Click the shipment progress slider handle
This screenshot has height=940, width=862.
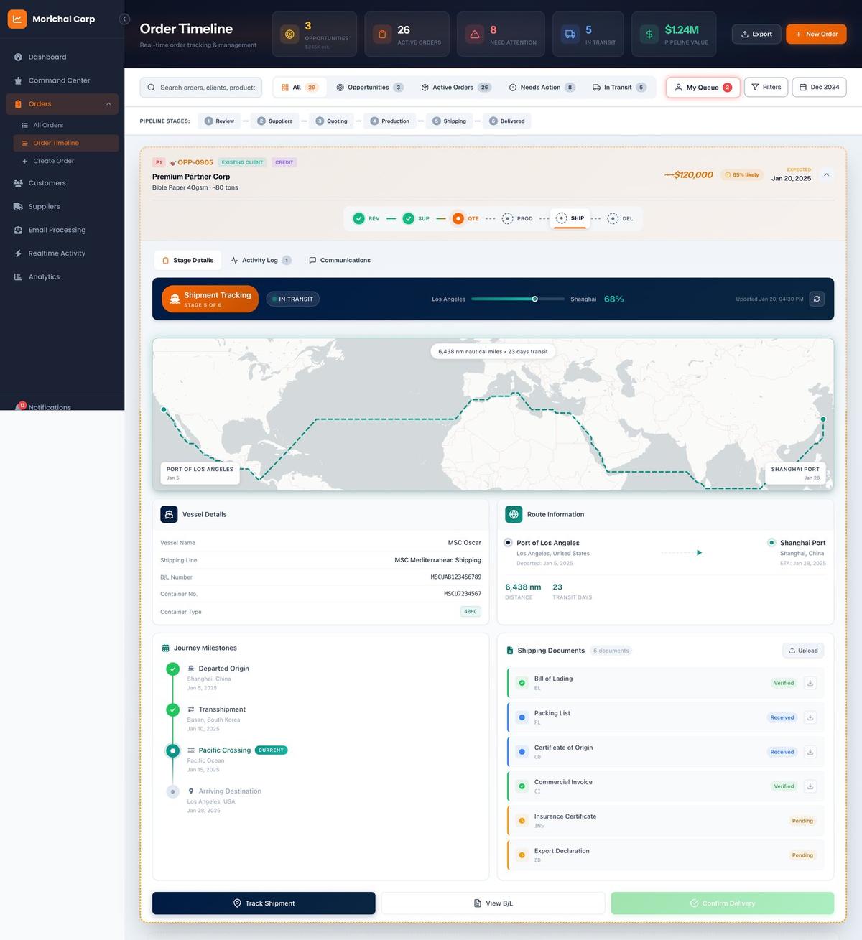coord(534,299)
